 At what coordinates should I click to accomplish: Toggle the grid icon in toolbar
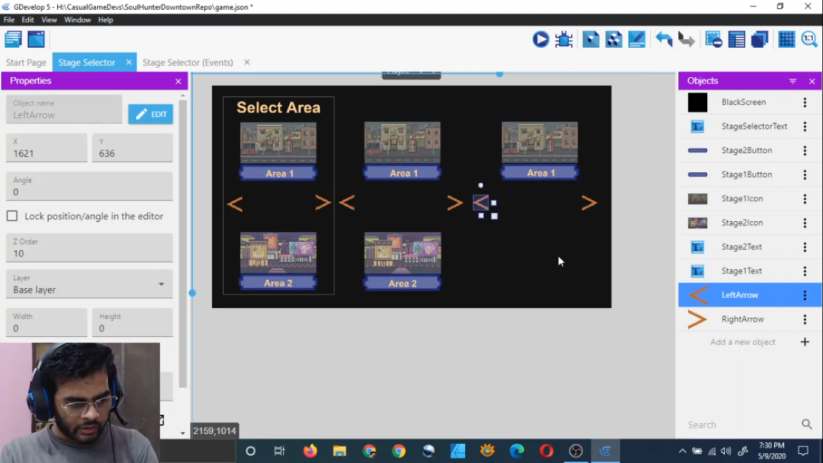pos(787,40)
